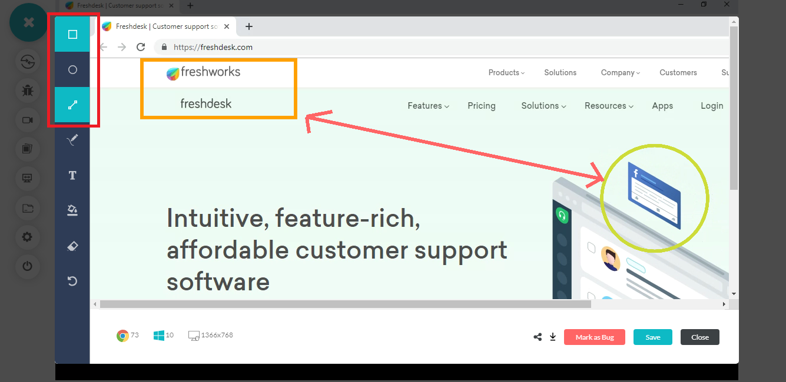The height and width of the screenshot is (382, 786).
Task: Click the horizontal scrollbar below the screenshot
Action: coord(345,304)
